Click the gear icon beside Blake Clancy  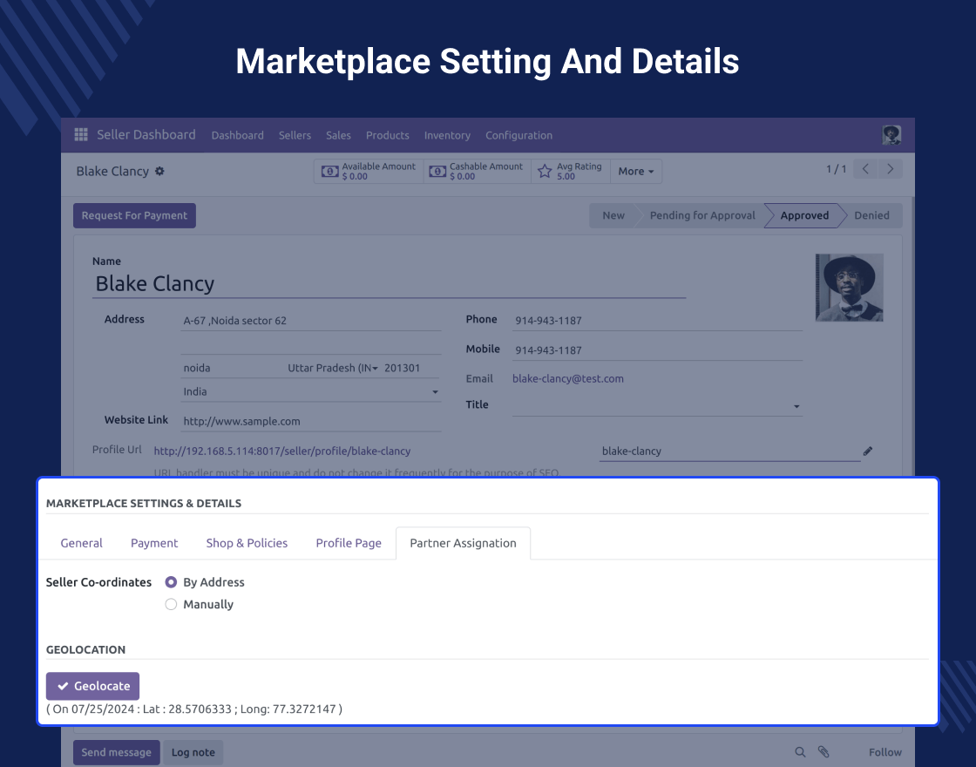pyautogui.click(x=160, y=171)
